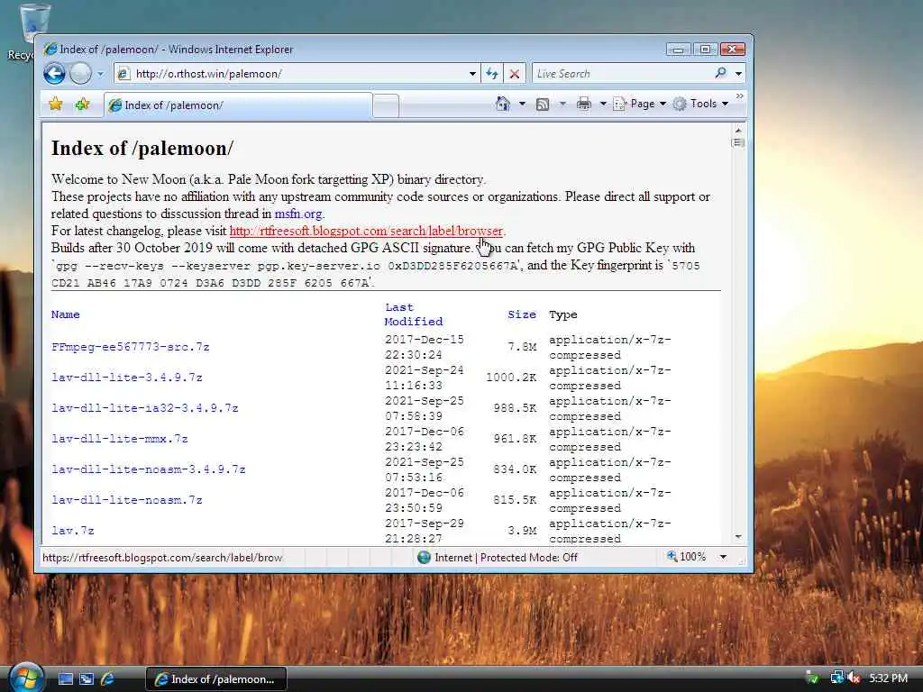
Task: Click Switch between windows quick launch icon
Action: point(87,679)
